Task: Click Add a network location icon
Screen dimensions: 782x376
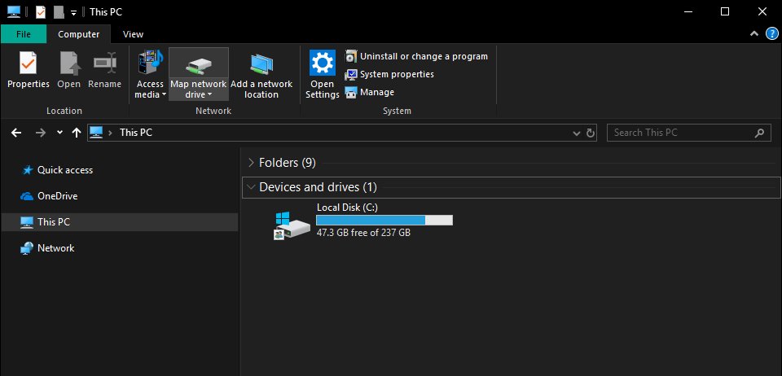Action: (261, 64)
